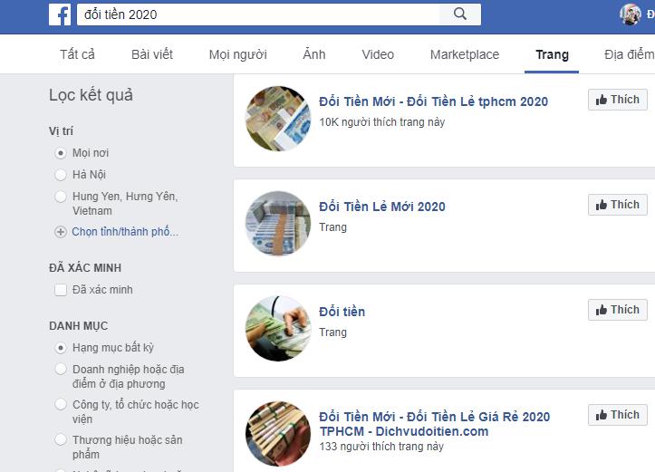Switch to the Bài viết tab
Screen dimensions: 655x472
pos(151,54)
